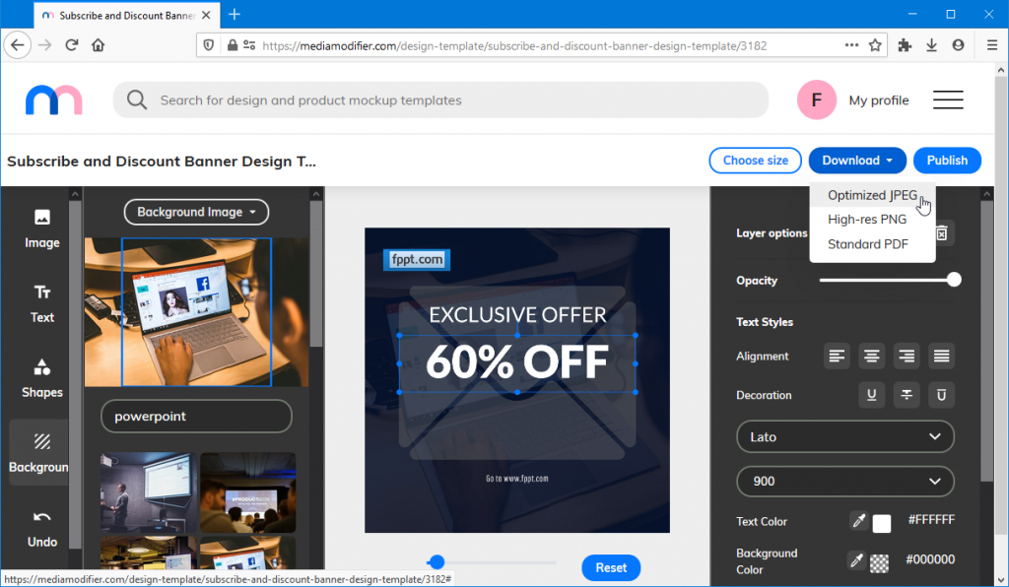This screenshot has height=587, width=1009.
Task: Toggle center text alignment
Action: pyautogui.click(x=871, y=356)
